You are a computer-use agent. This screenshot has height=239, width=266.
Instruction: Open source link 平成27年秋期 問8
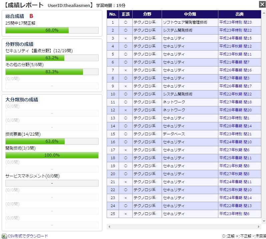pos(234,174)
